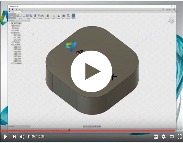Click the Assemble new component icon
The image size is (183, 143).
click(x=39, y=15)
